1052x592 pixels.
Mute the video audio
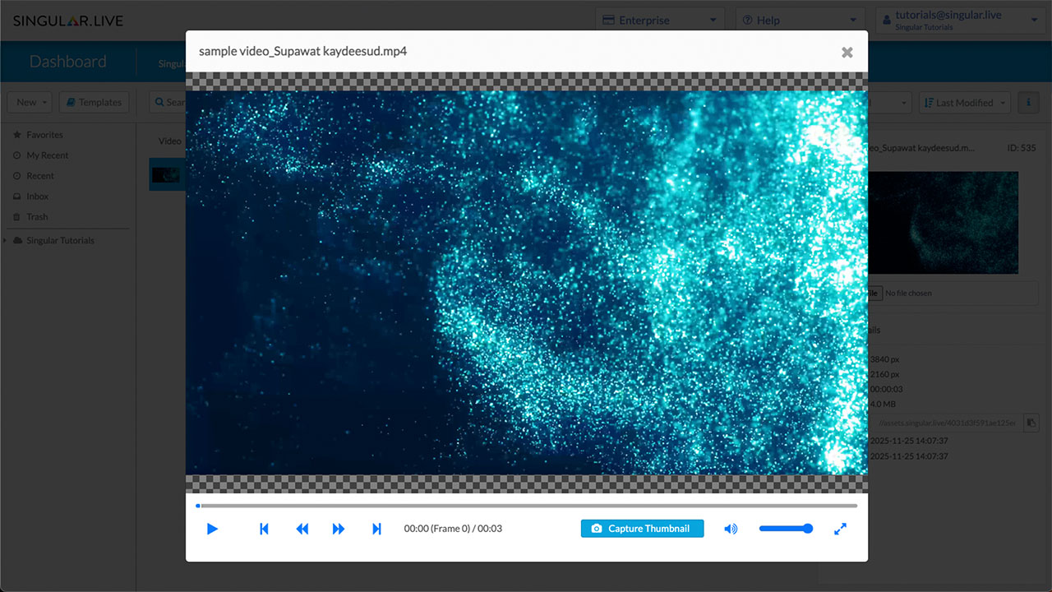click(730, 529)
